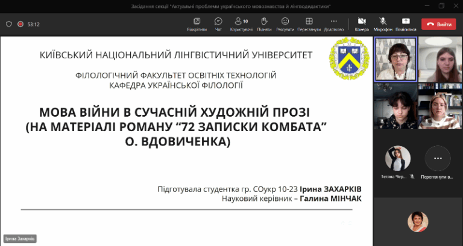The width and height of the screenshot is (463, 246).
Task: Select the blonde woman by bookshelf tile
Action: (x=440, y=106)
